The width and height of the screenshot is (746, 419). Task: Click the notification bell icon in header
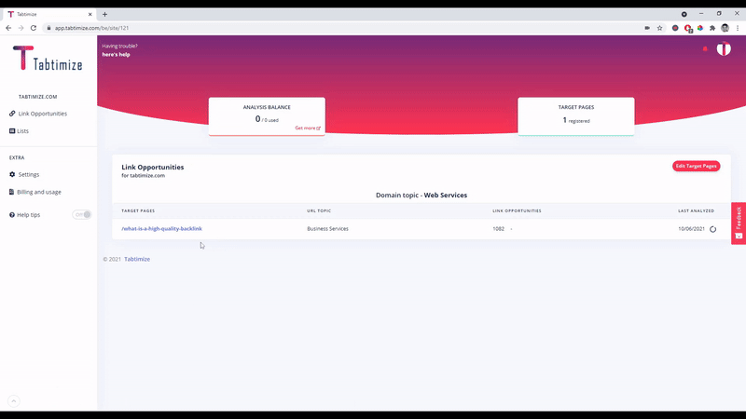(x=705, y=48)
